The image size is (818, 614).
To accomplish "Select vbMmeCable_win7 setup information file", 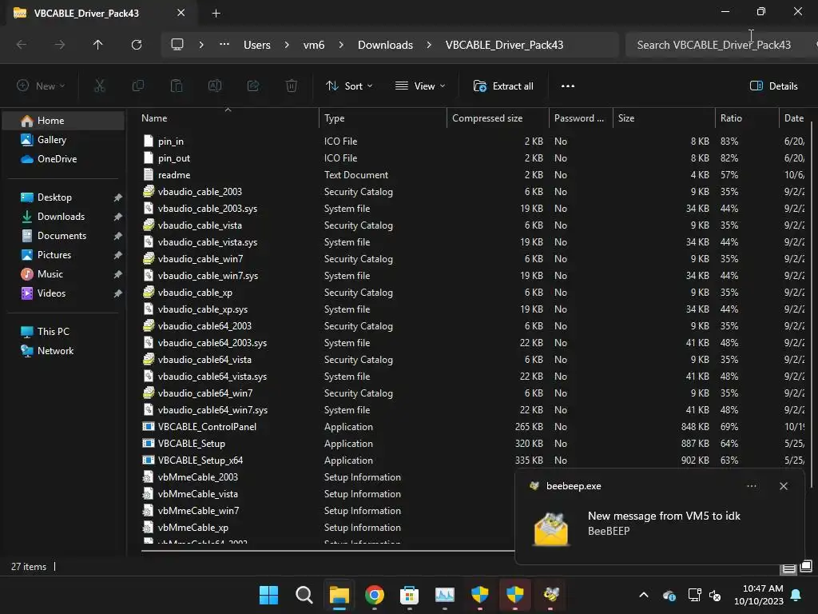I will click(198, 511).
